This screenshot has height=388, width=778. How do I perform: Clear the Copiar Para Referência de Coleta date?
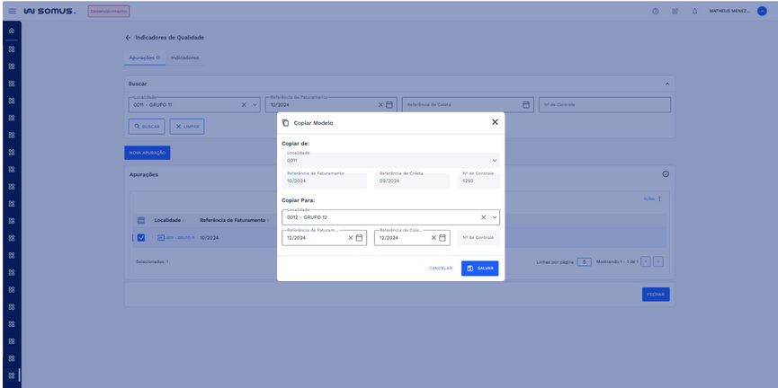pos(434,238)
